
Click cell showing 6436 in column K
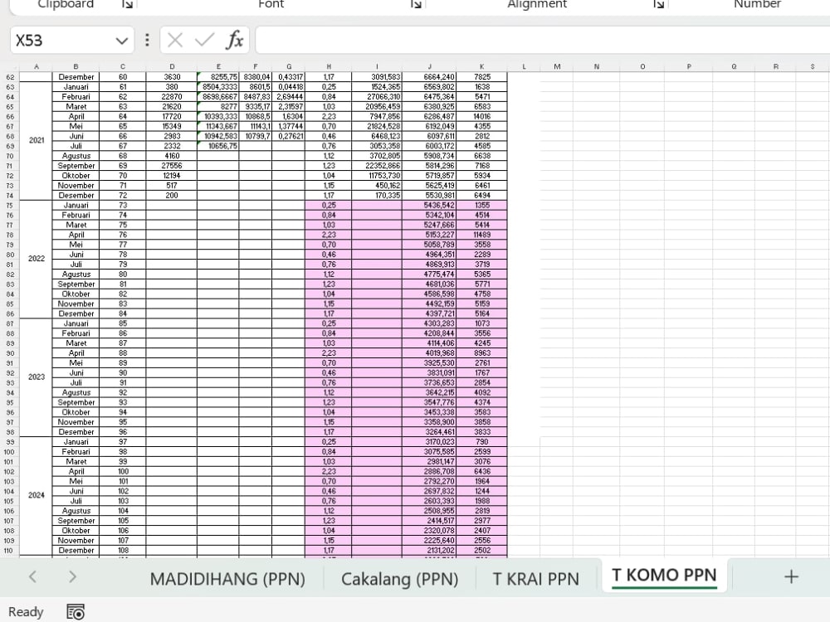(481, 472)
